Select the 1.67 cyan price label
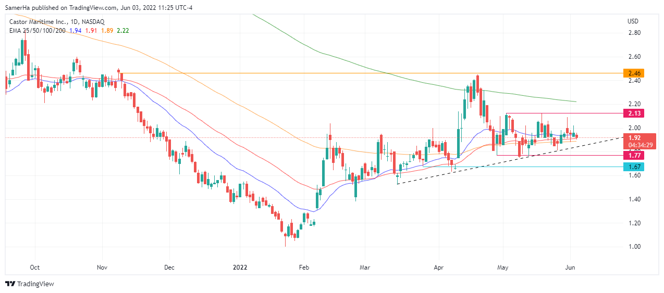 634,167
